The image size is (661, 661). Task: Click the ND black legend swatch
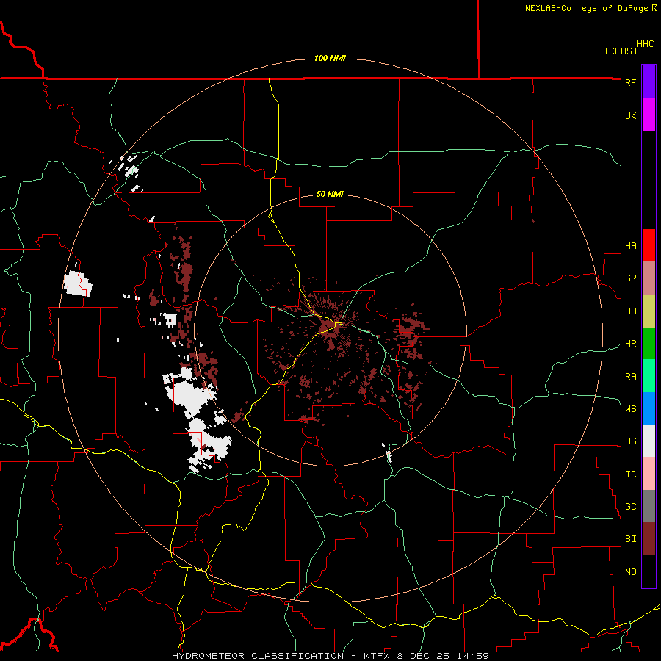point(649,571)
